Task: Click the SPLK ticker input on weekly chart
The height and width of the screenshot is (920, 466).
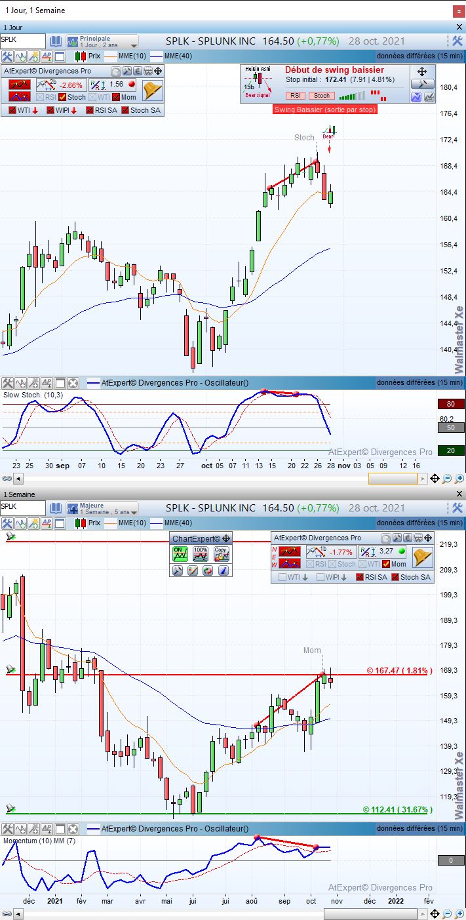Action: coord(23,508)
